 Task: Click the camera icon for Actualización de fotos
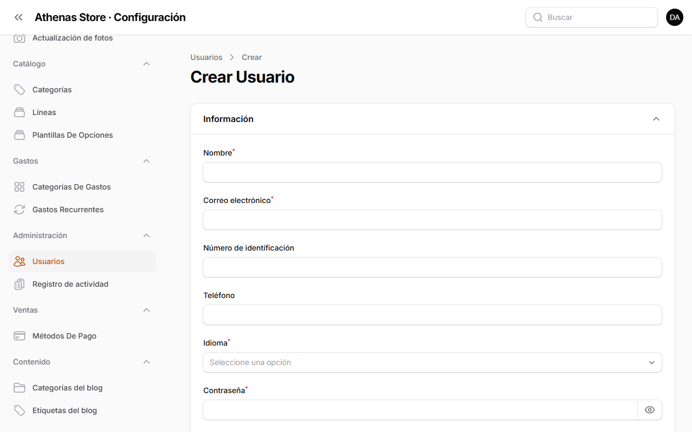tap(19, 38)
